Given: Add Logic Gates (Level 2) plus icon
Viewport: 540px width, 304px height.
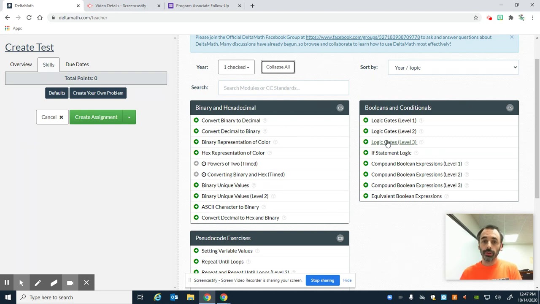Looking at the screenshot, I should click(x=366, y=131).
